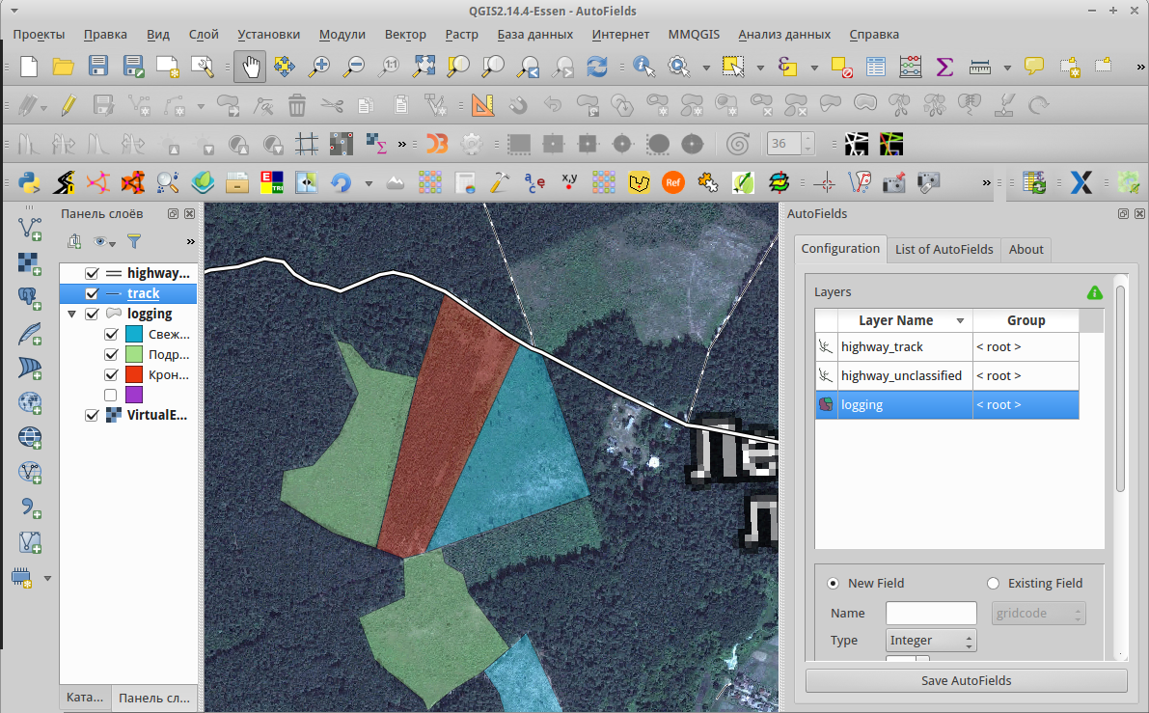Click the red symbol swatch of the Крон layer
This screenshot has width=1149, height=713.
click(x=133, y=374)
